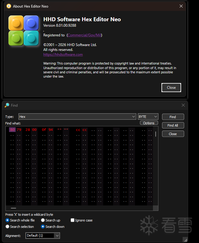This screenshot has width=199, height=243.
Task: Open the https://hhdsoftware.com link
Action: pos(63,55)
